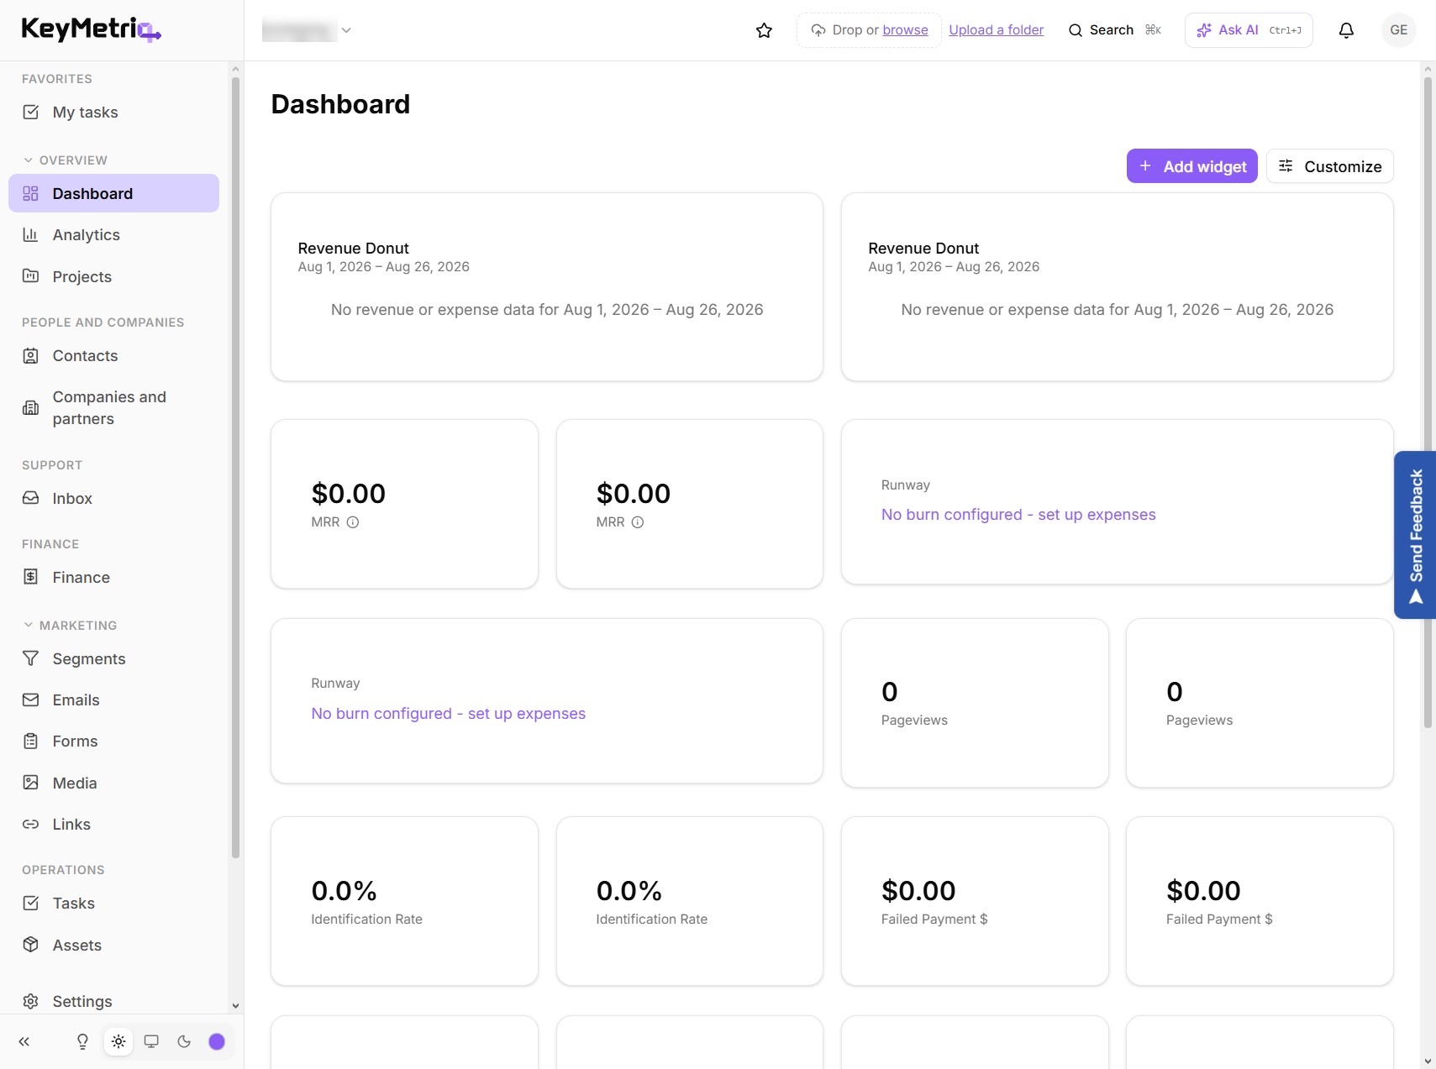The height and width of the screenshot is (1069, 1436).
Task: Open Forms in sidebar
Action: pos(113,741)
